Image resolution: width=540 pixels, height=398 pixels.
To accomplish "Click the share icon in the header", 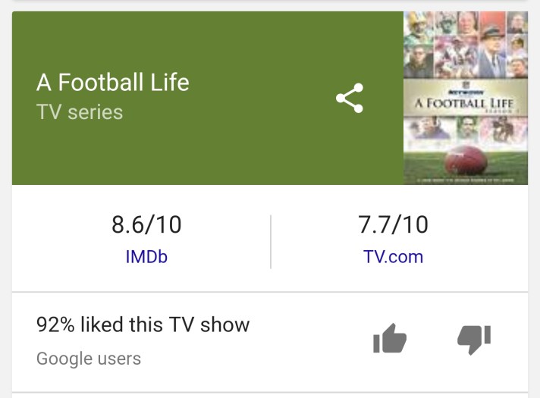I will click(x=349, y=99).
